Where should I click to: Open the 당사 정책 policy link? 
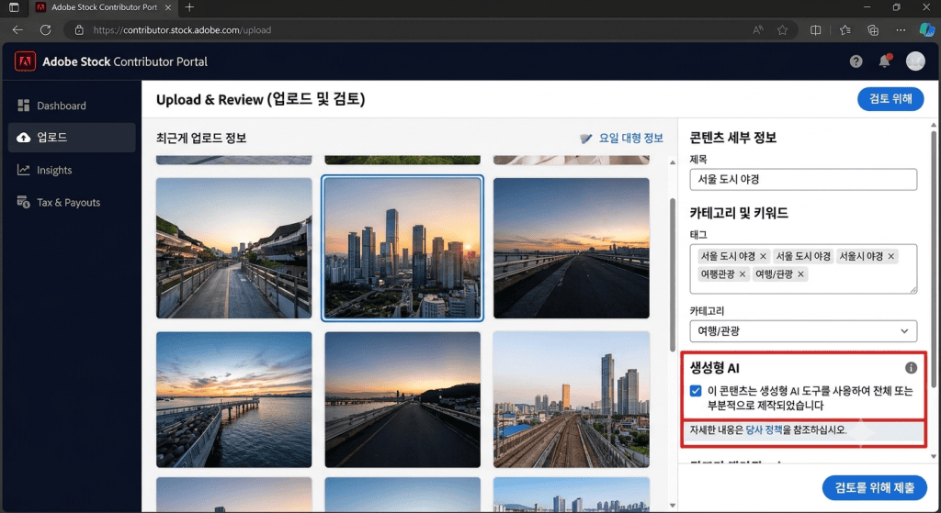(x=764, y=430)
